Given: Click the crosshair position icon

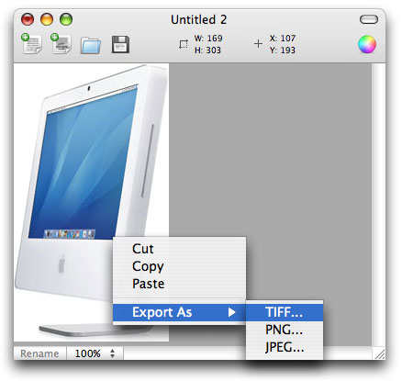Looking at the screenshot, I should pos(258,44).
